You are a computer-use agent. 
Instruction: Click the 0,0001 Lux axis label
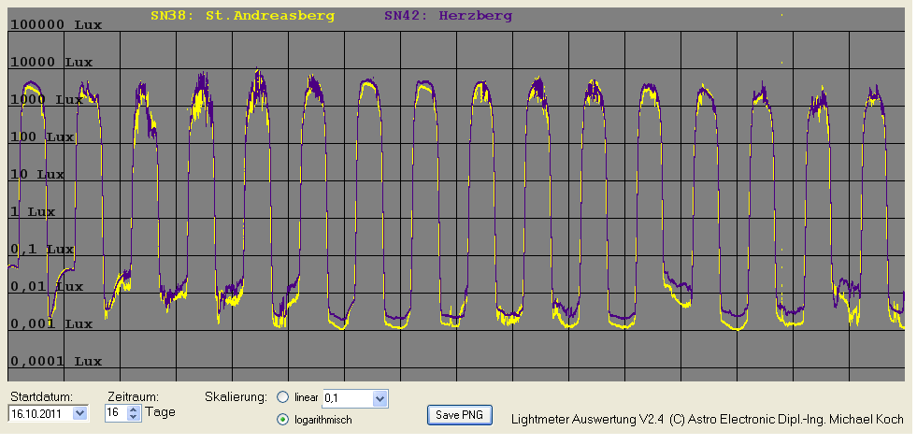(x=55, y=361)
